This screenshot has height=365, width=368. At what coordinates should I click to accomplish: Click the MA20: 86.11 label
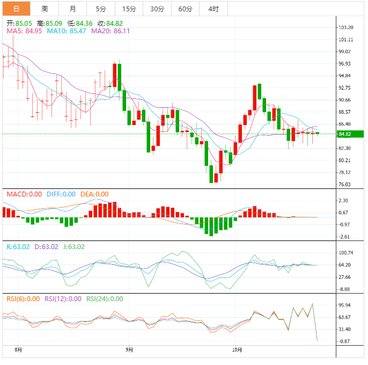[111, 31]
